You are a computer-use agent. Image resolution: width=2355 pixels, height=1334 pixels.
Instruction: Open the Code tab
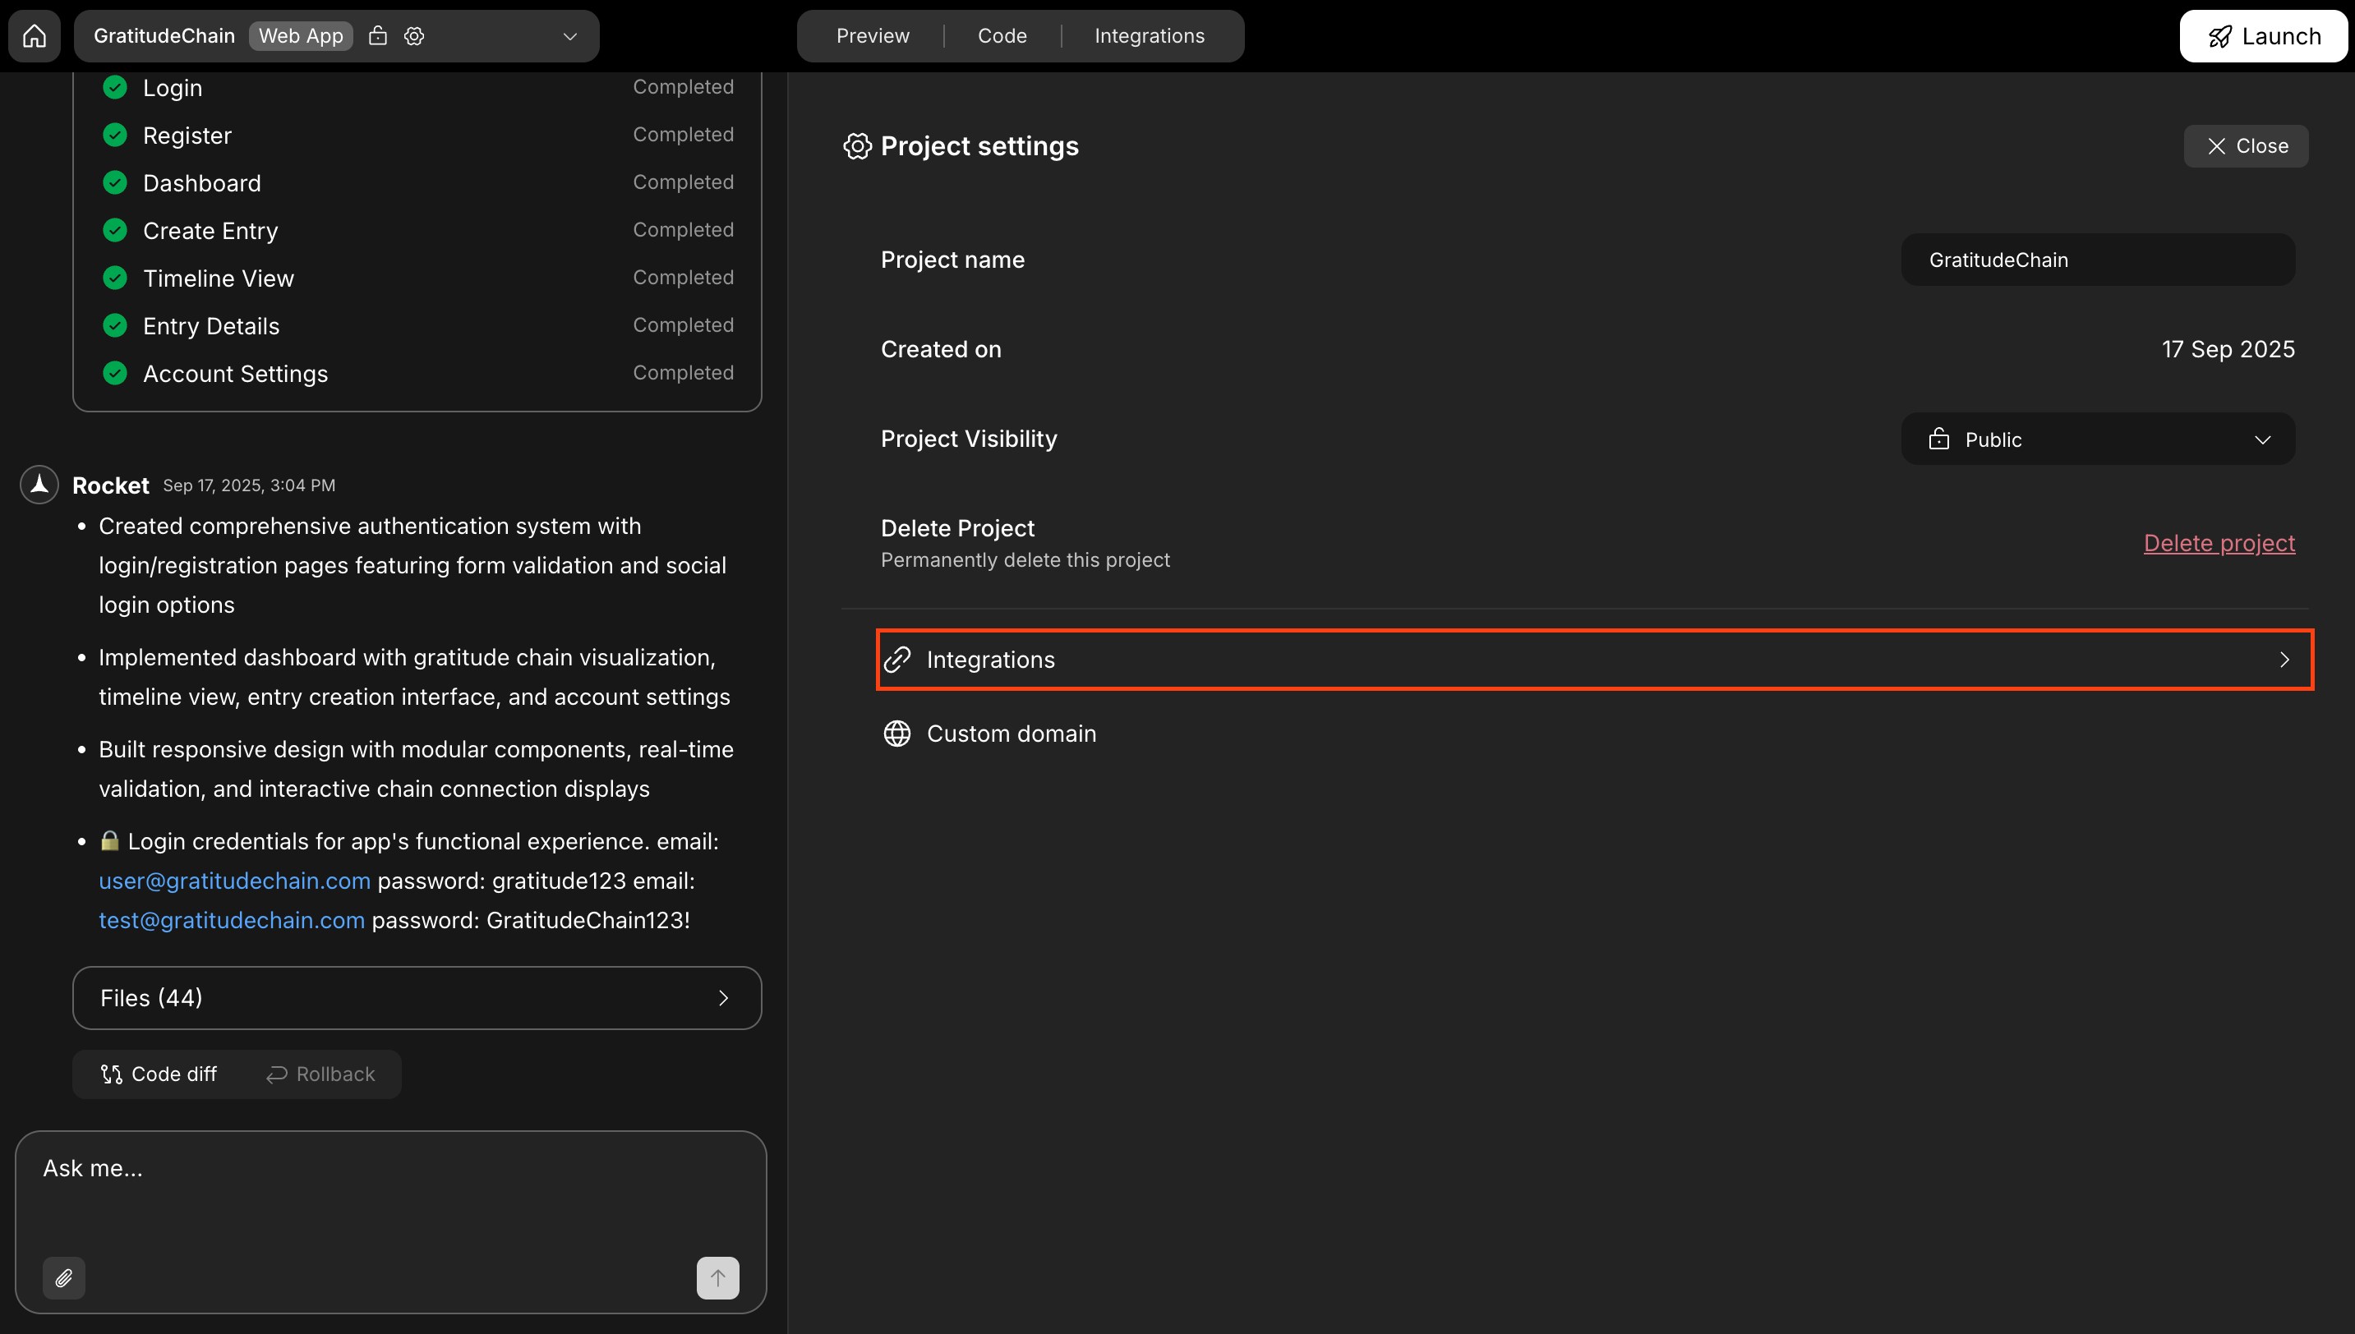coord(1002,36)
